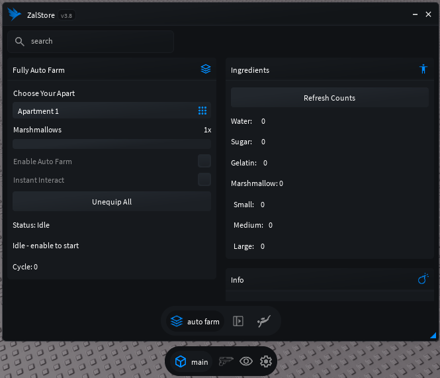
Task: Select the auto farm tab
Action: tap(195, 322)
